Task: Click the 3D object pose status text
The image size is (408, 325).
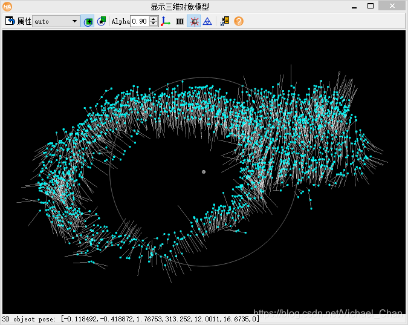Action: point(131,319)
